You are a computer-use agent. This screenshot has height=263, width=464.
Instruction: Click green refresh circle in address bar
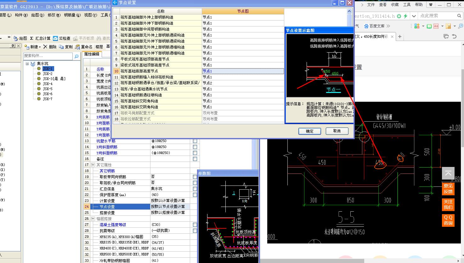tap(399, 16)
